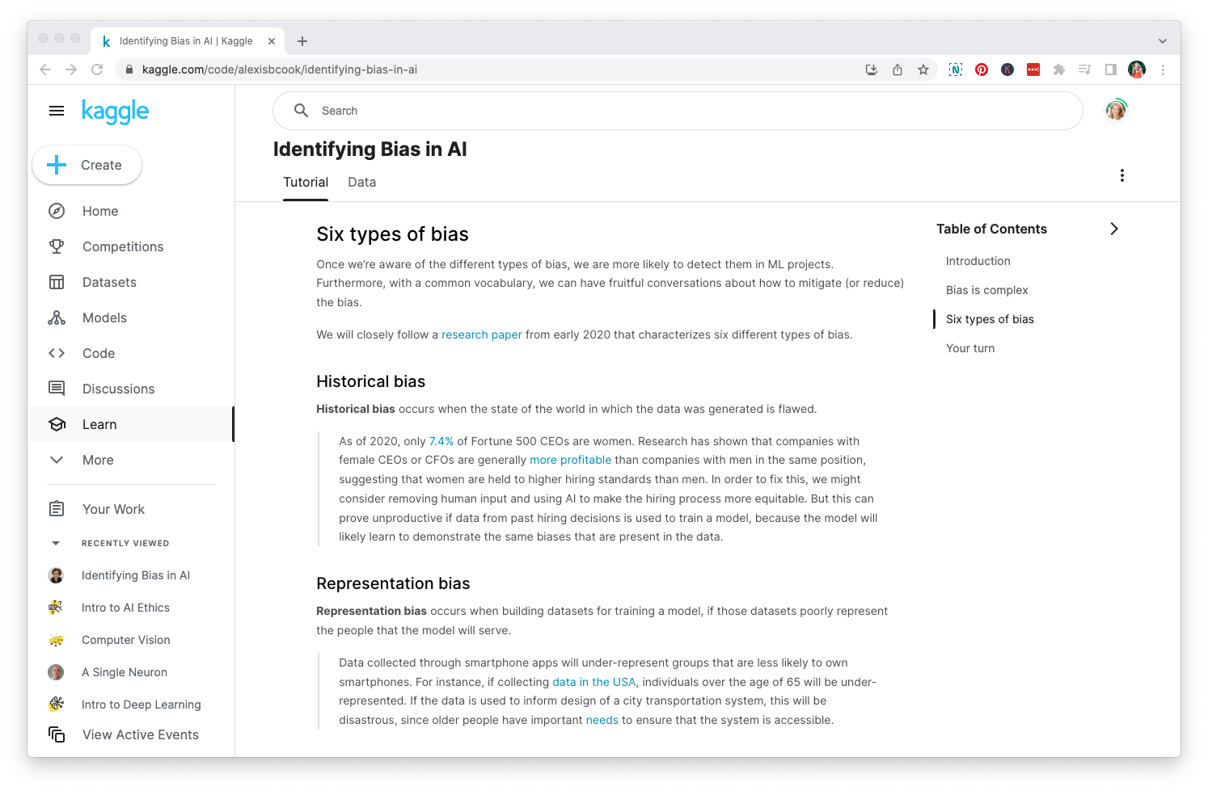
Task: Select Six types of bias in contents
Action: point(990,319)
